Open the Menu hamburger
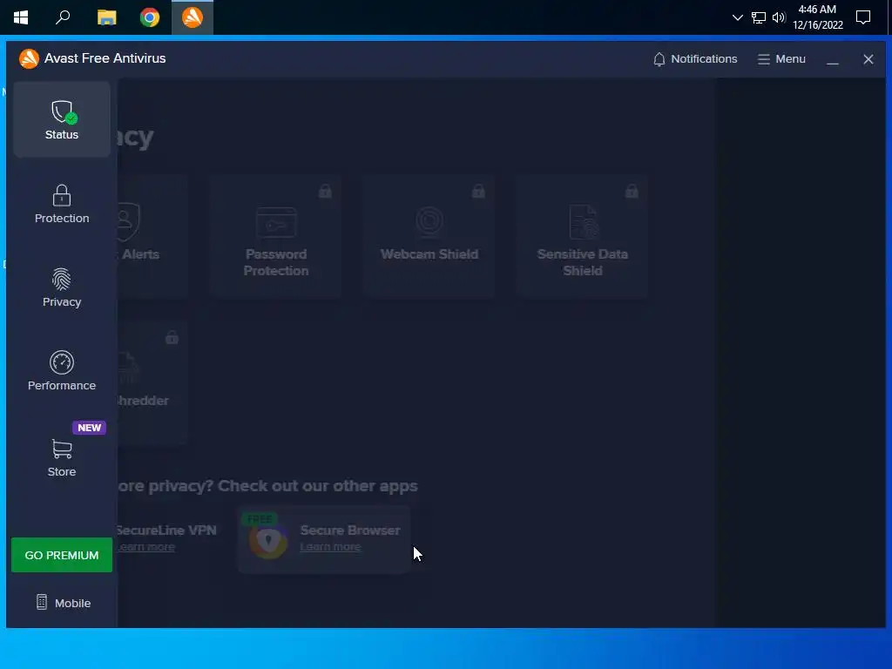This screenshot has height=669, width=892. pos(781,59)
